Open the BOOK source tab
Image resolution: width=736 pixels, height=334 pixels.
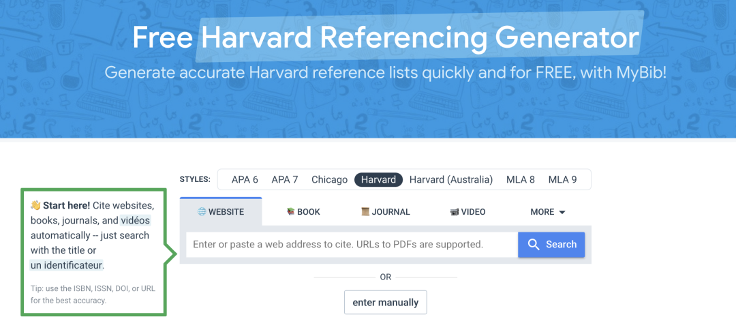(x=303, y=212)
